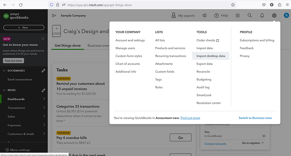Bookmark this page with star icon

233,5
